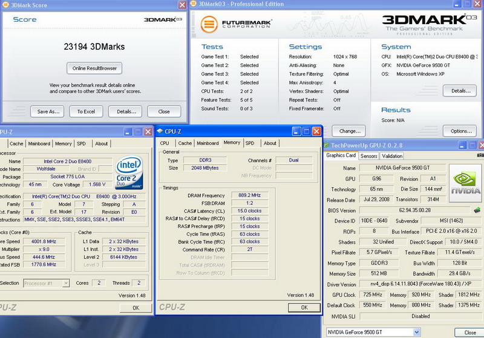Click BIOS Version field 62.94.35.00.28

coord(415,210)
